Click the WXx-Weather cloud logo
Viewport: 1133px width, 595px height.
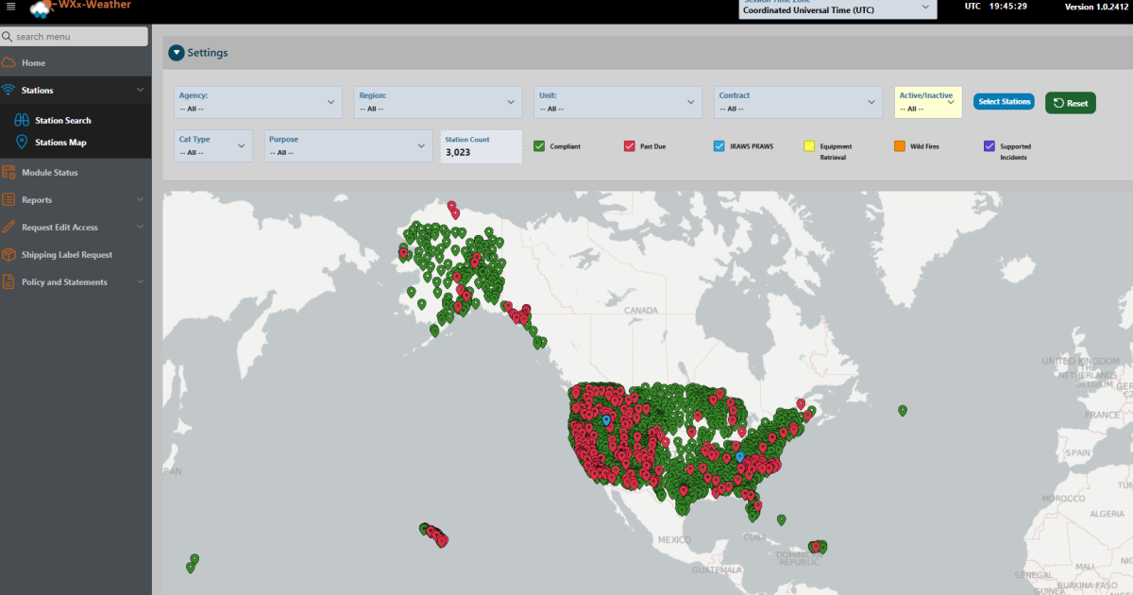pyautogui.click(x=43, y=8)
